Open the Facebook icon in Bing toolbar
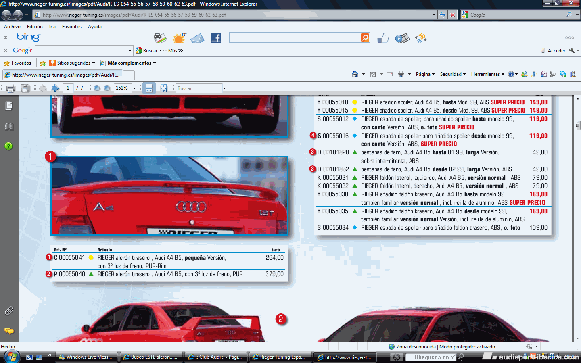581x363 pixels. pos(216,38)
